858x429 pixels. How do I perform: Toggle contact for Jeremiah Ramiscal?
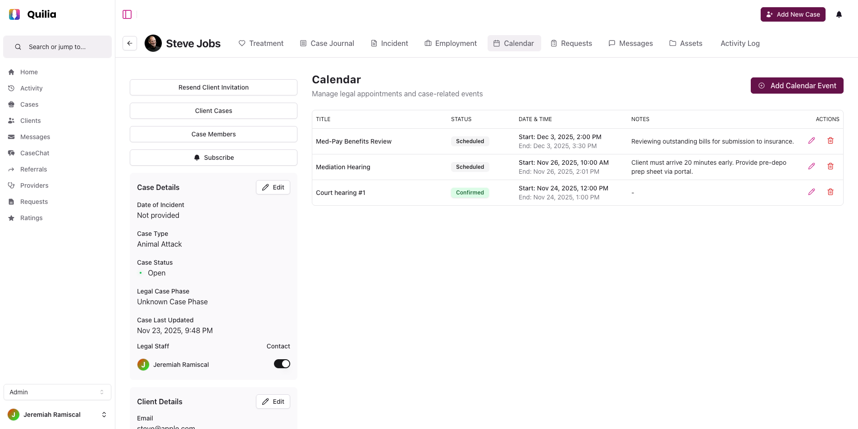tap(282, 364)
